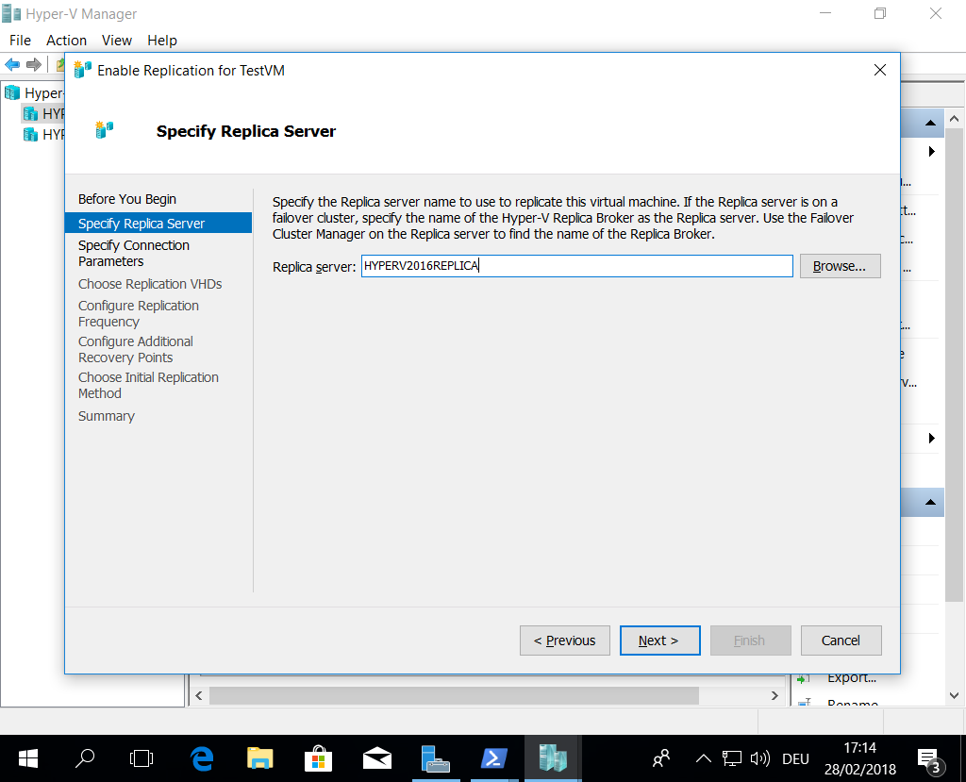The width and height of the screenshot is (966, 782).
Task: Select Specify Connection Parameters step
Action: pos(134,253)
